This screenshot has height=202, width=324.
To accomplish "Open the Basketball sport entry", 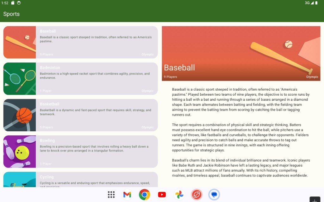I will 97,115.
